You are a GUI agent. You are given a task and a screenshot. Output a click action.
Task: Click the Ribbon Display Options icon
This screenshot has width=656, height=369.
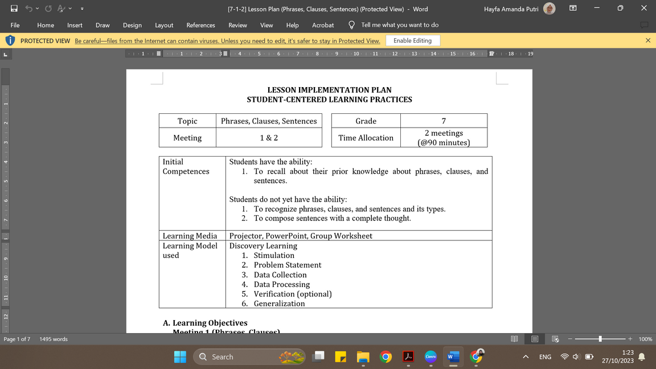(x=573, y=9)
